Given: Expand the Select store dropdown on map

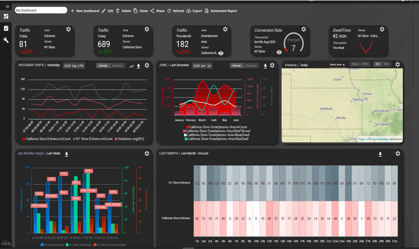Looking at the screenshot, I should (x=337, y=65).
